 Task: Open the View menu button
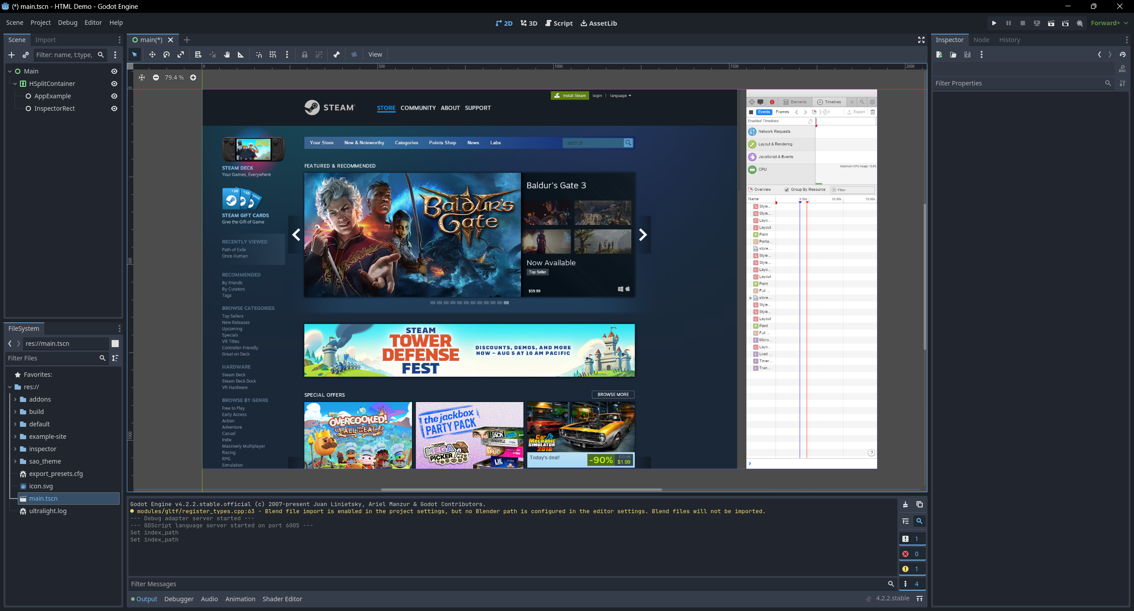pyautogui.click(x=375, y=54)
